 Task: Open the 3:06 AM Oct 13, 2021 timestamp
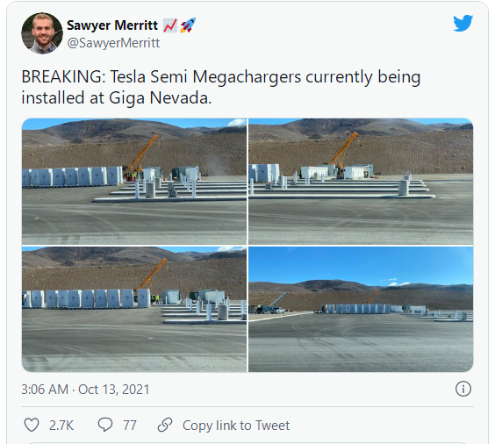coord(85,390)
